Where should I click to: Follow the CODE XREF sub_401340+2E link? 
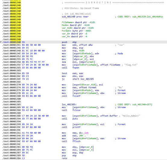(x=134, y=104)
